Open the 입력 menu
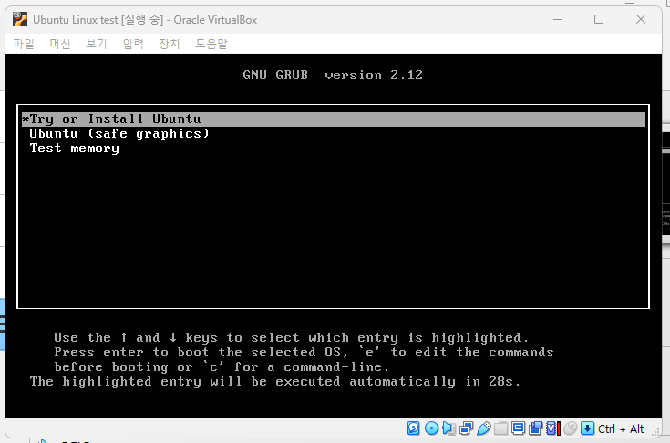Viewport: 670px width, 443px height. 133,44
